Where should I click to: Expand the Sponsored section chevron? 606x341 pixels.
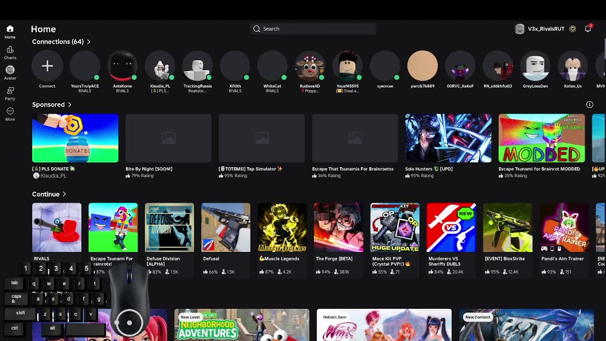[x=70, y=105]
